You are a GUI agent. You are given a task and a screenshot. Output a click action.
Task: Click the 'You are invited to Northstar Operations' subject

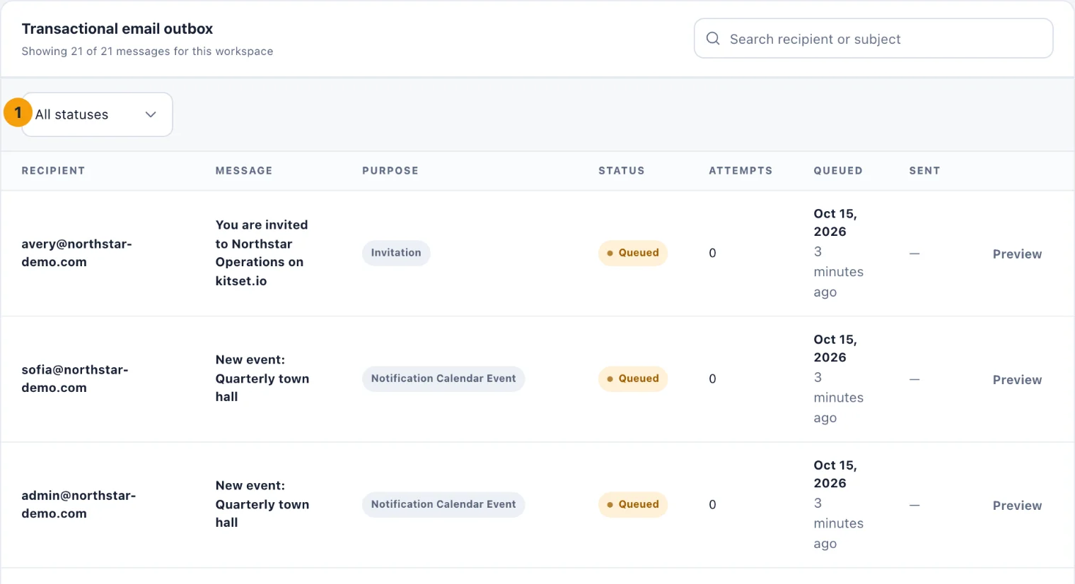point(262,253)
